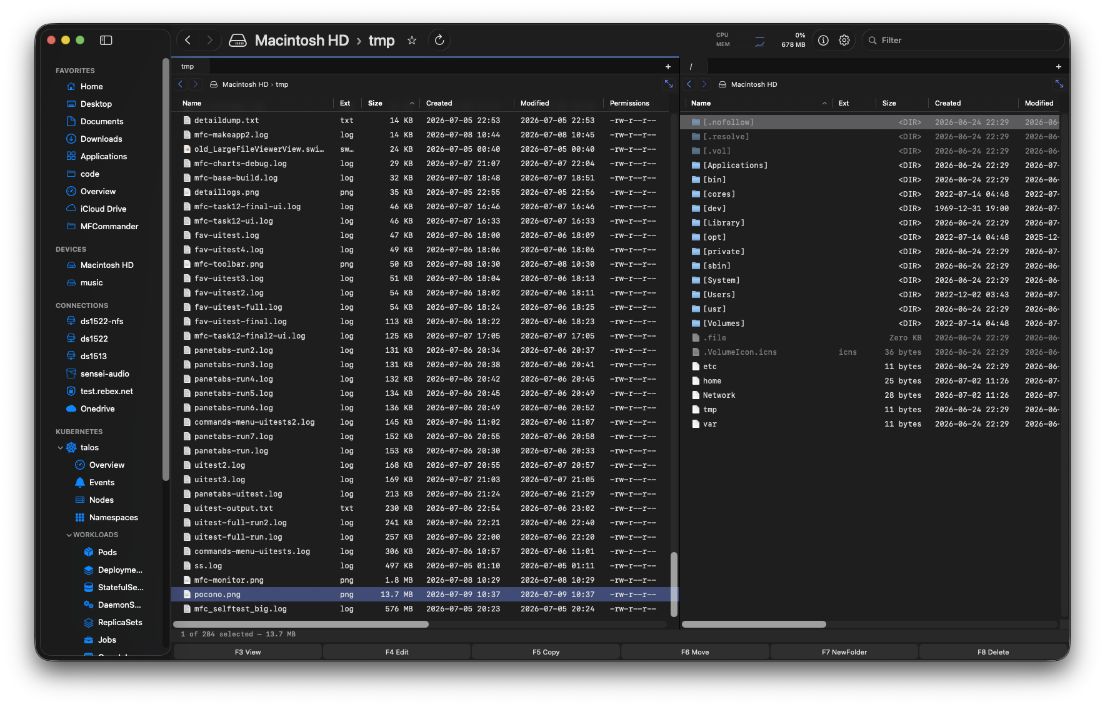
Task: Open iCloud Drive in sidebar
Action: [103, 209]
